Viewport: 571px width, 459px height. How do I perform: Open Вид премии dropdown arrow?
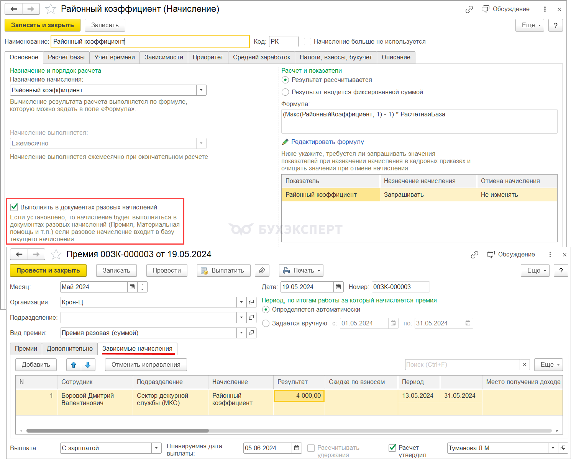click(241, 333)
